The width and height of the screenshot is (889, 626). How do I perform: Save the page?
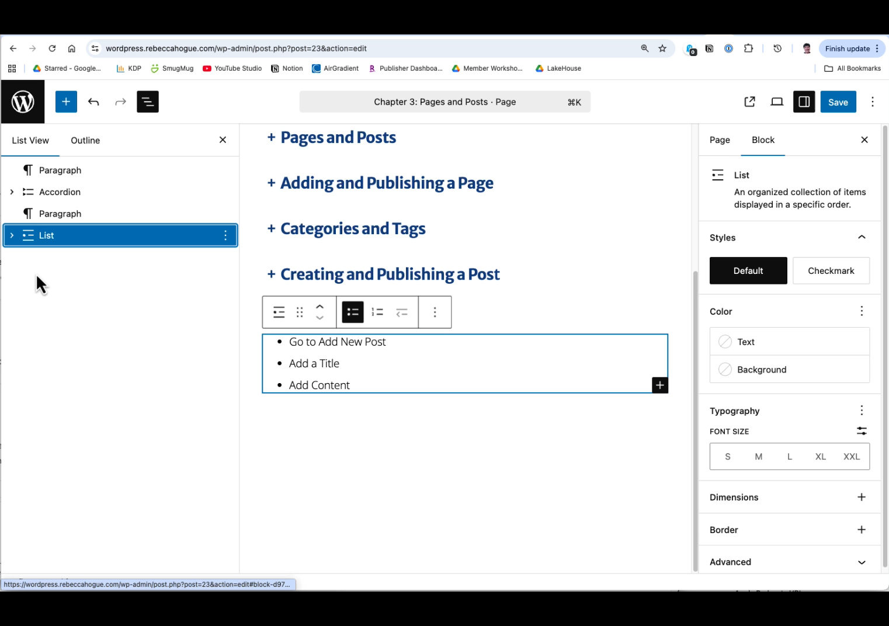point(838,102)
